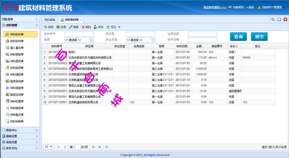This screenshot has width=289, height=158.
Task: Click the 材料处置单 icon in the sidebar
Action: click(7, 101)
